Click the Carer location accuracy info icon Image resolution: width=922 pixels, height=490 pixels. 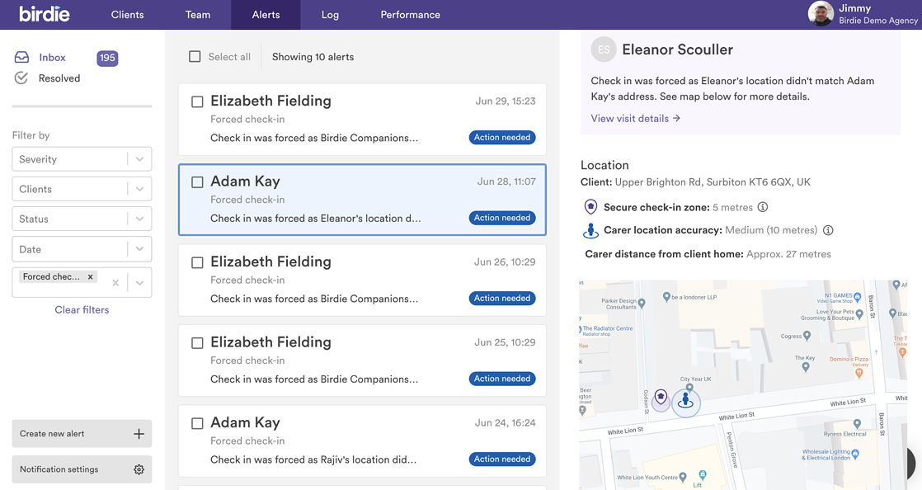coord(828,230)
